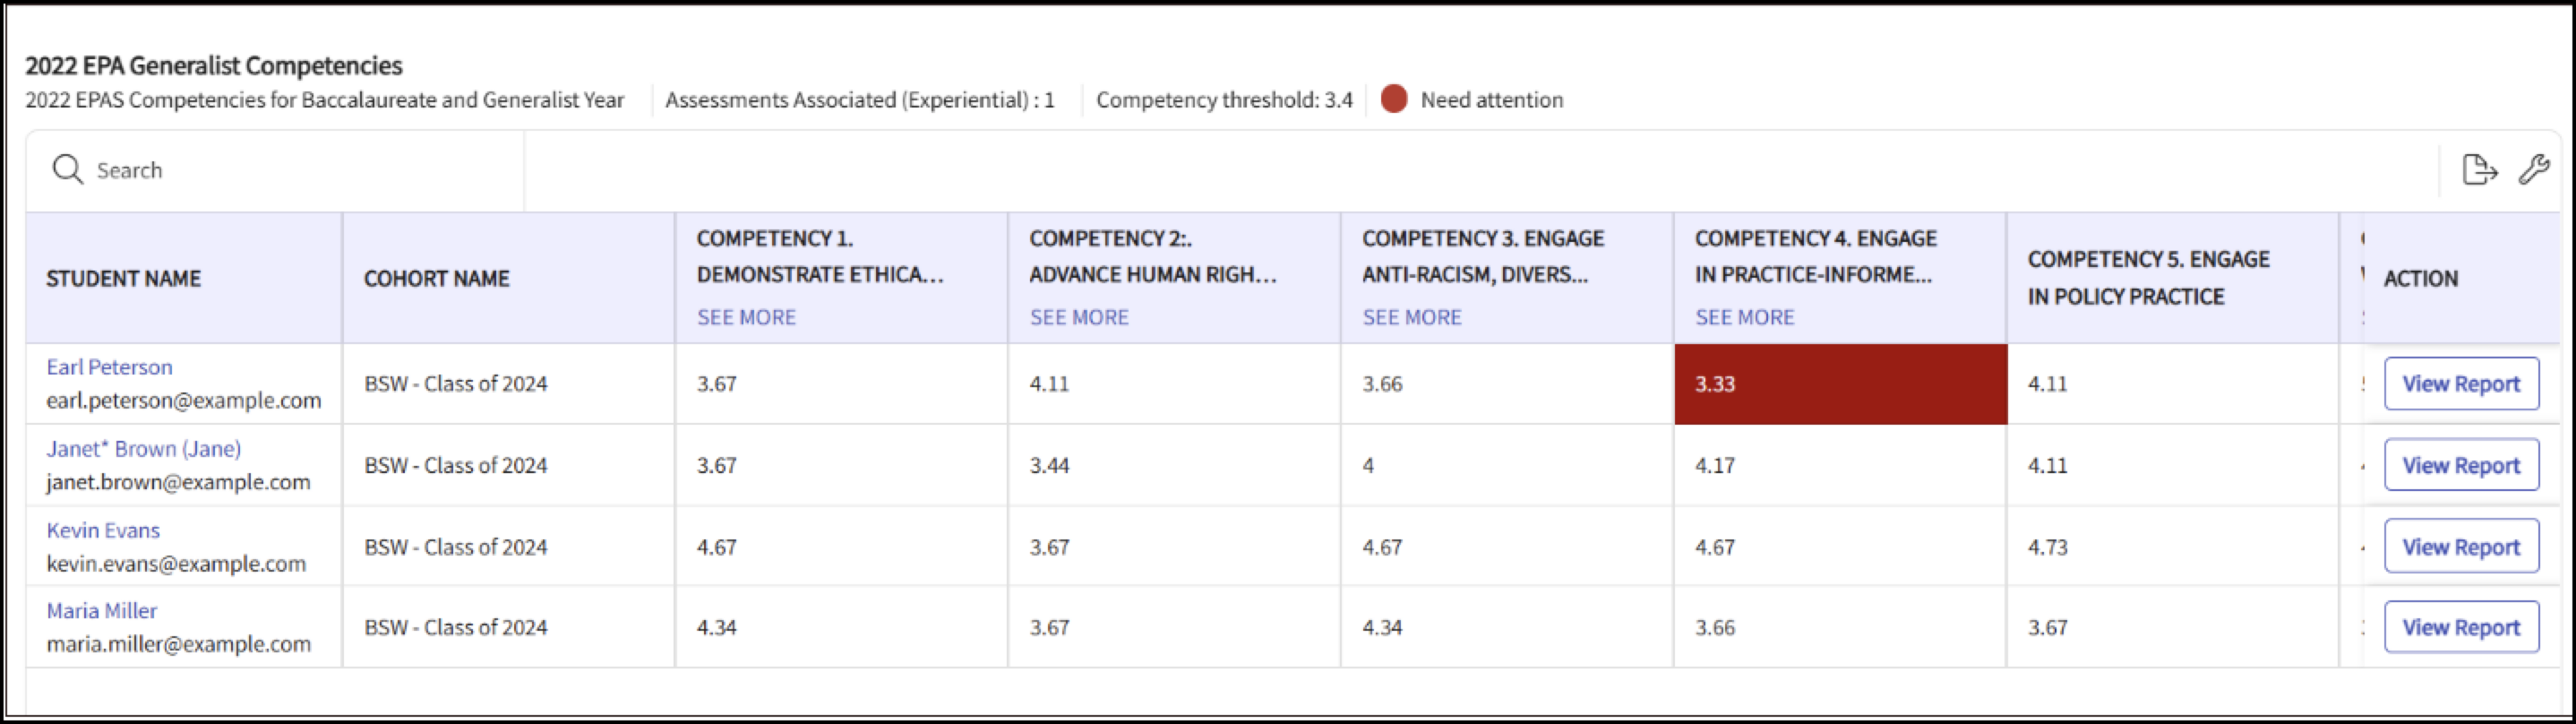Open Janet* Brown (Jane) student link
Image resolution: width=2576 pixels, height=724 pixels.
pos(144,449)
